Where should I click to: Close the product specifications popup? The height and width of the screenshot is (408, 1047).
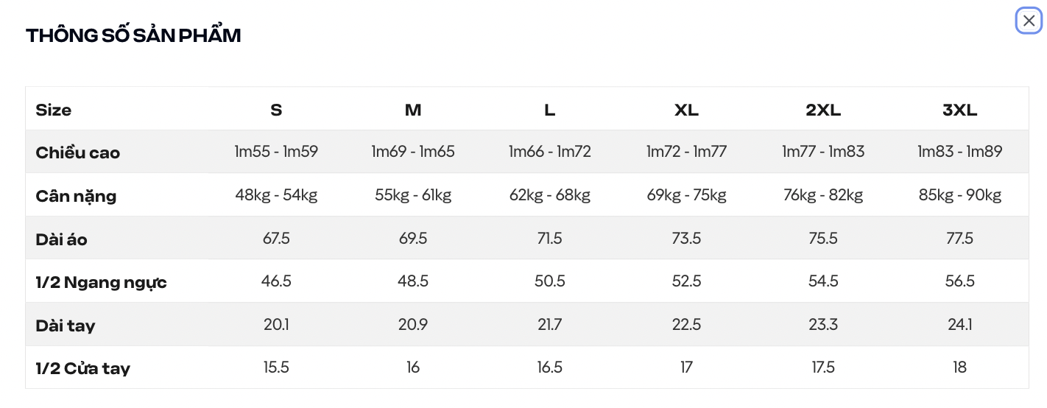click(x=1029, y=21)
